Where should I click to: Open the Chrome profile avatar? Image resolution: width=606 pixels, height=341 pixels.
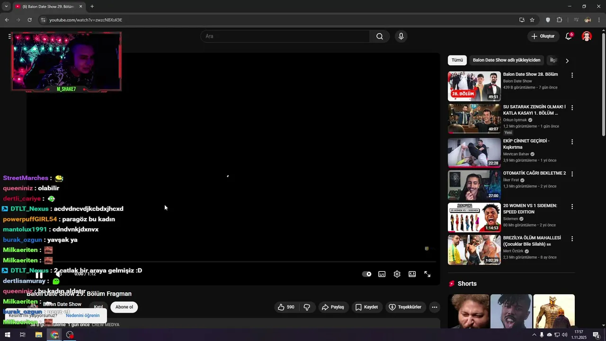588,20
